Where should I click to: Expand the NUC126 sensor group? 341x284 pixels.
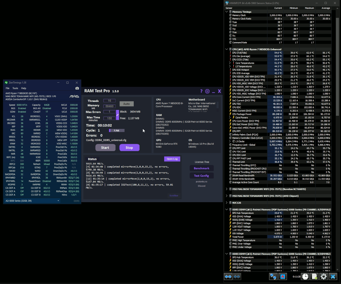click(x=227, y=203)
